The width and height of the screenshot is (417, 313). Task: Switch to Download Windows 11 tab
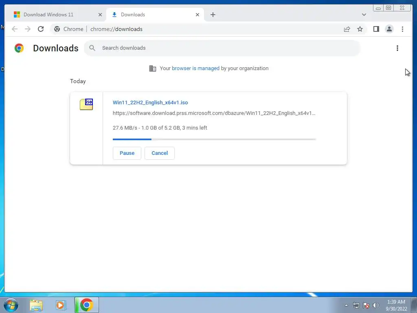[x=55, y=15]
